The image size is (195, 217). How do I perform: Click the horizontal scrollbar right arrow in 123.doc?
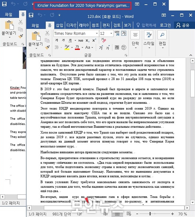(x=187, y=208)
